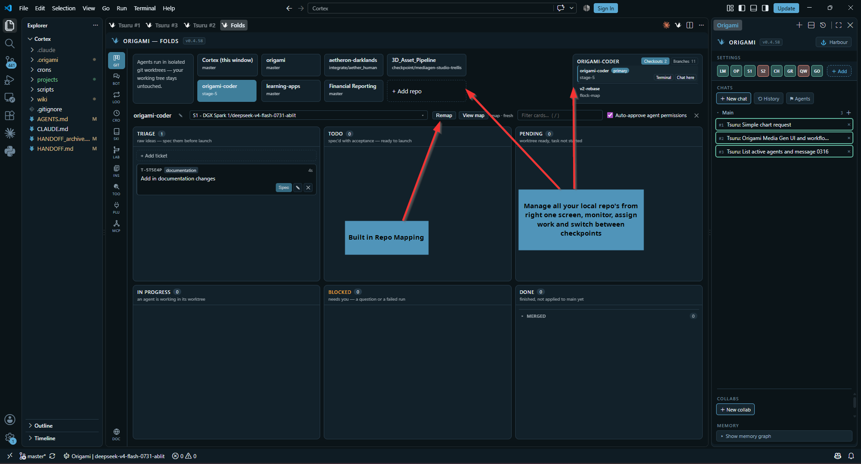The image size is (861, 464).
Task: Open the Python view in activity bar
Action: pyautogui.click(x=9, y=151)
